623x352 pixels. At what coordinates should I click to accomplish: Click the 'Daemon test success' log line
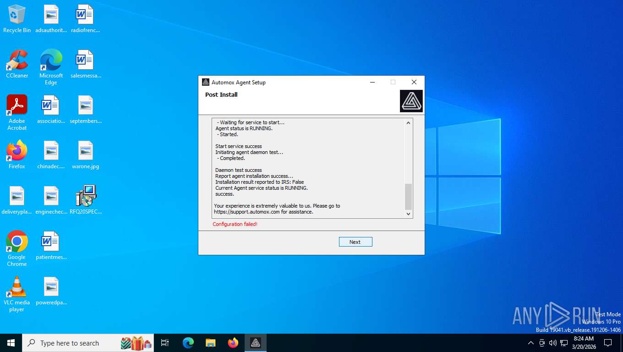point(239,170)
